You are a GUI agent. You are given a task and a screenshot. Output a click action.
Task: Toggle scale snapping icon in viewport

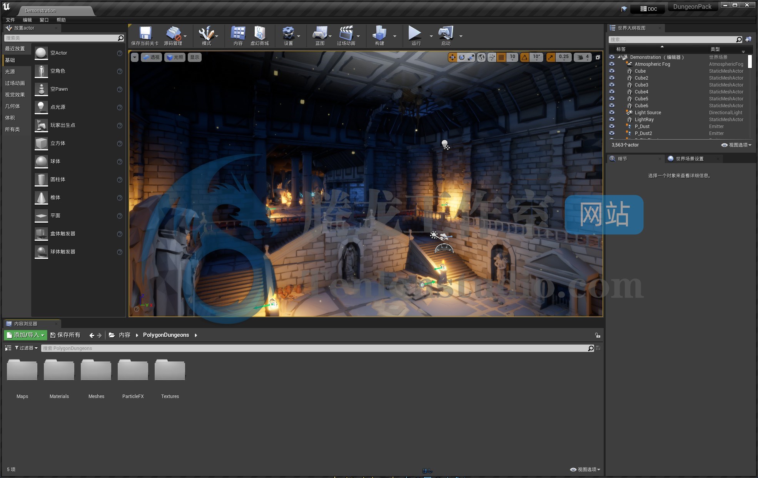[551, 57]
